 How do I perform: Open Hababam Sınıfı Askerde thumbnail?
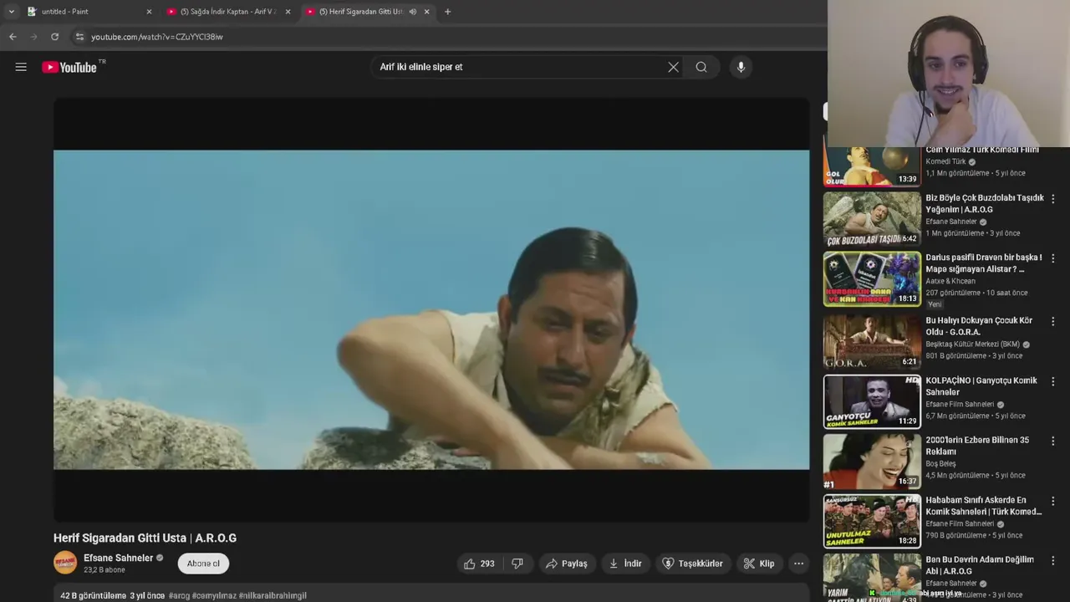[872, 521]
